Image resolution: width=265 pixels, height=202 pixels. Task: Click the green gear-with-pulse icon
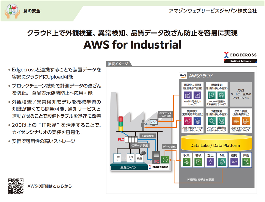pos(221,95)
